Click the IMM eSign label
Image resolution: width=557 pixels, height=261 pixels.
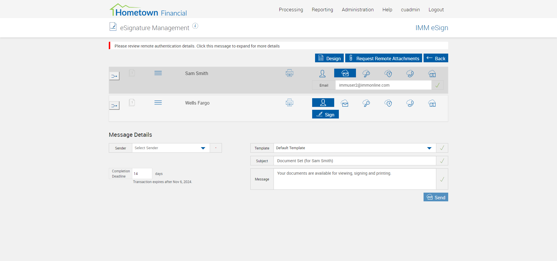pos(432,28)
